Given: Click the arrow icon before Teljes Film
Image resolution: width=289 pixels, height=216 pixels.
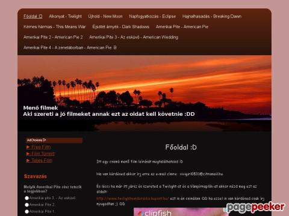Looking at the screenshot, I should point(28,161).
